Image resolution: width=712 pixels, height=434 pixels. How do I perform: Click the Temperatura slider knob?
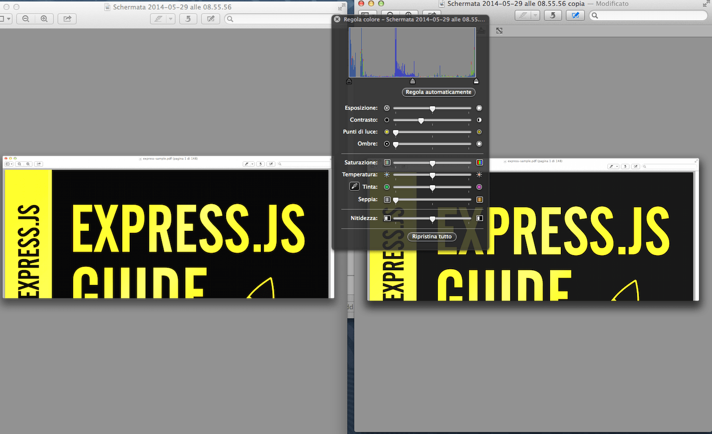click(x=432, y=175)
